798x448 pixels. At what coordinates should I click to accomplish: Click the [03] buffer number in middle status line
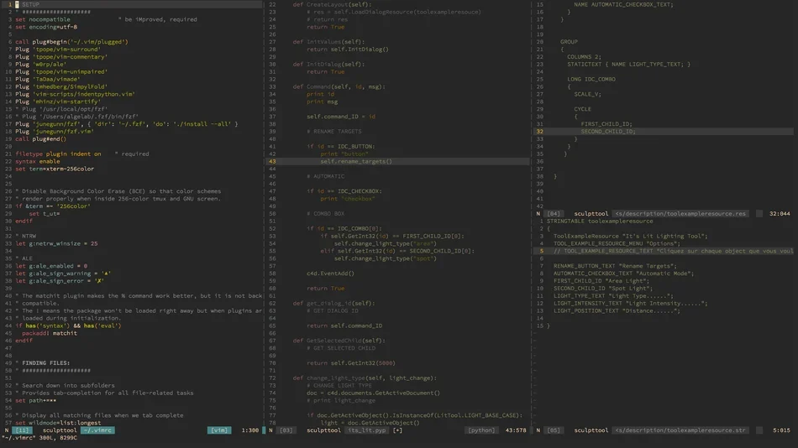coord(286,430)
